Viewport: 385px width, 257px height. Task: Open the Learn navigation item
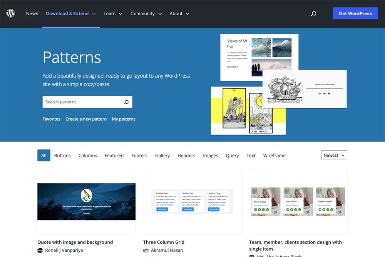click(x=109, y=14)
